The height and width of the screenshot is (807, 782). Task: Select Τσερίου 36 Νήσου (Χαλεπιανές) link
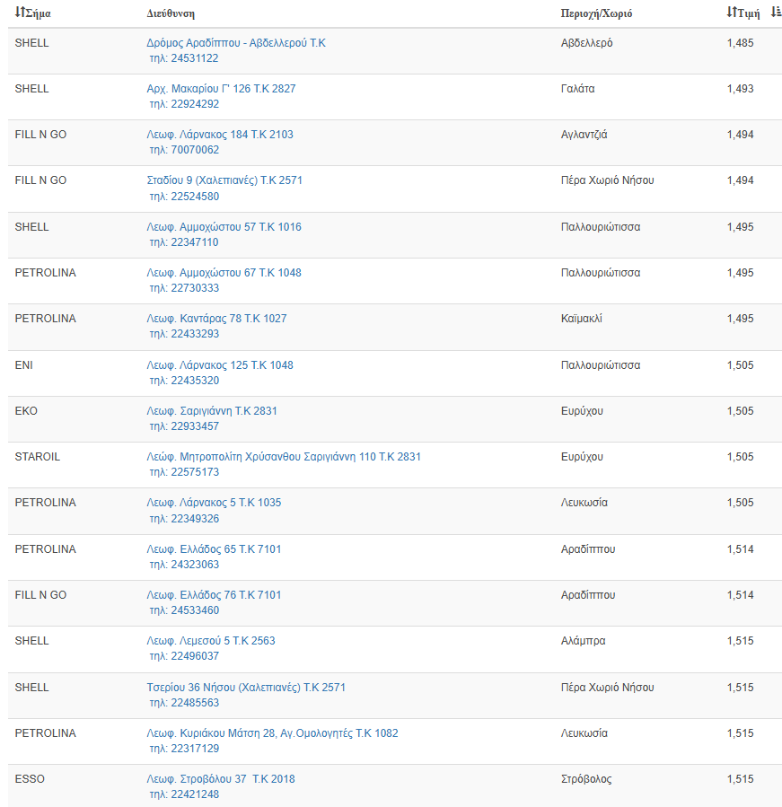click(x=246, y=688)
